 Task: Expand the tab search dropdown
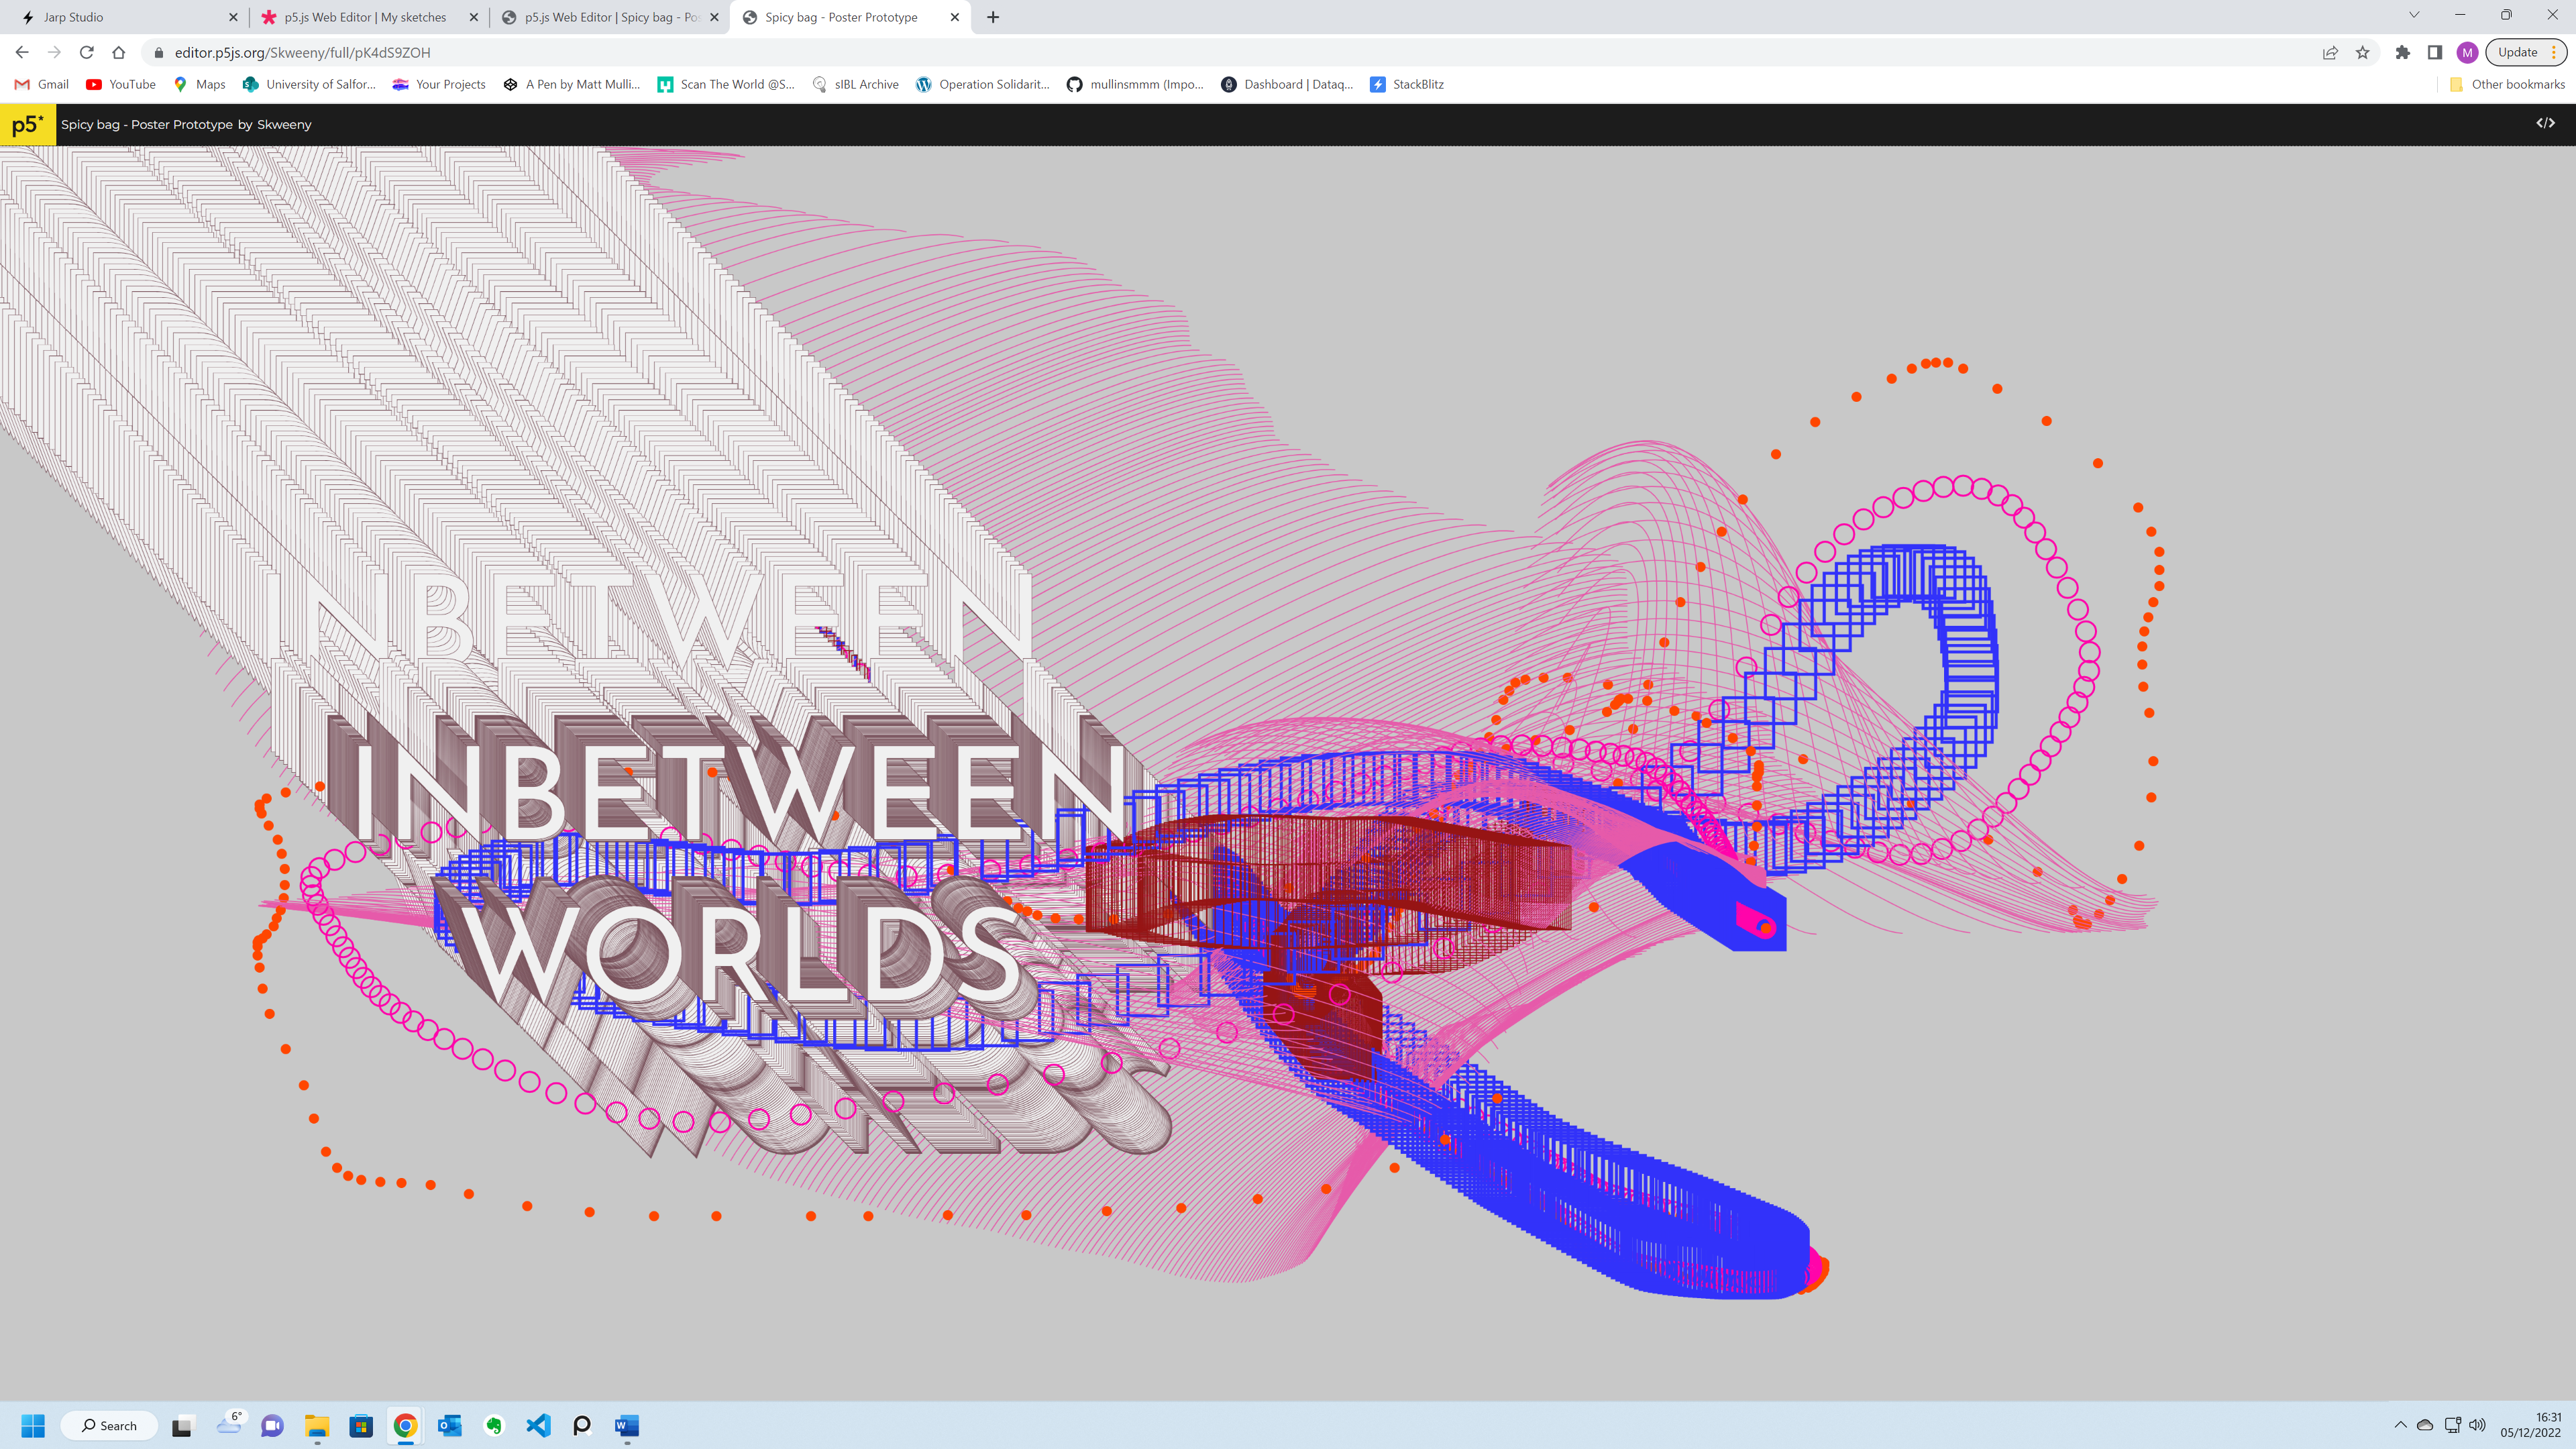2414,15
